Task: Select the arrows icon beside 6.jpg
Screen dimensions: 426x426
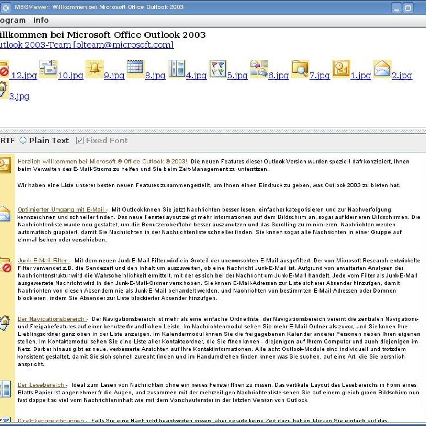Action: pos(259,69)
